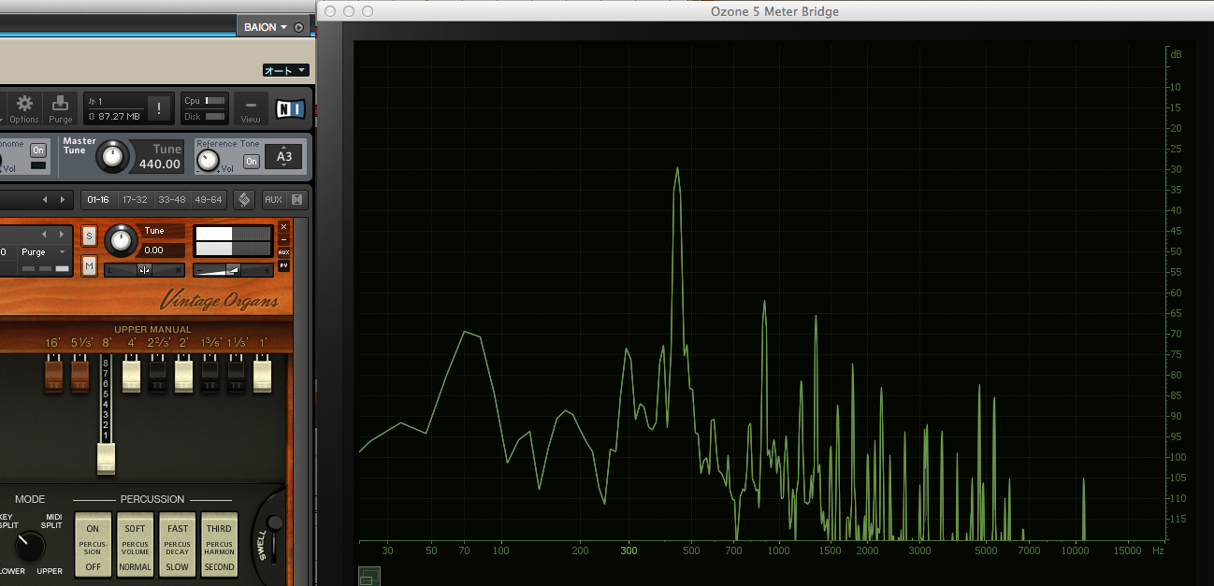
Task: Click the 8' drawbar handle
Action: pyautogui.click(x=106, y=458)
